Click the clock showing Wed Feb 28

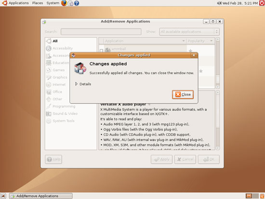pyautogui.click(x=240, y=3)
